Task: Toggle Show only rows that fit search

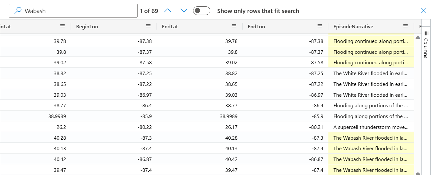Action: click(x=202, y=11)
